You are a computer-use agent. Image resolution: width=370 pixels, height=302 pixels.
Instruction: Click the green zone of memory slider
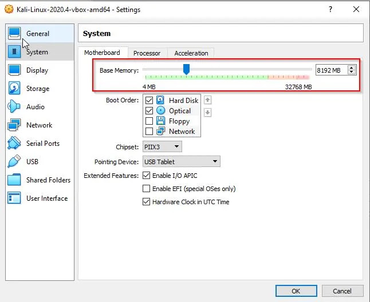206,77
